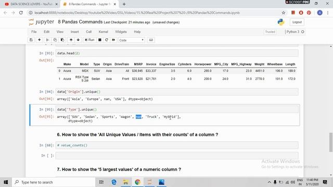Click heading 7 about 5 largest values
333x187 pixels.
pos(119,169)
